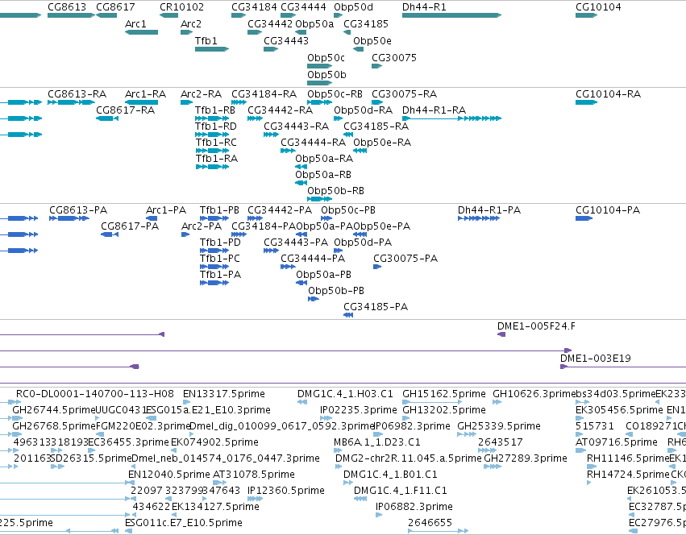Click the Tfb1 gene label
686x535 pixels.
pos(206,41)
